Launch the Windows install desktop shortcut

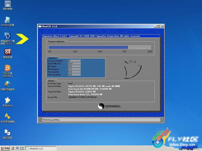click(8, 21)
